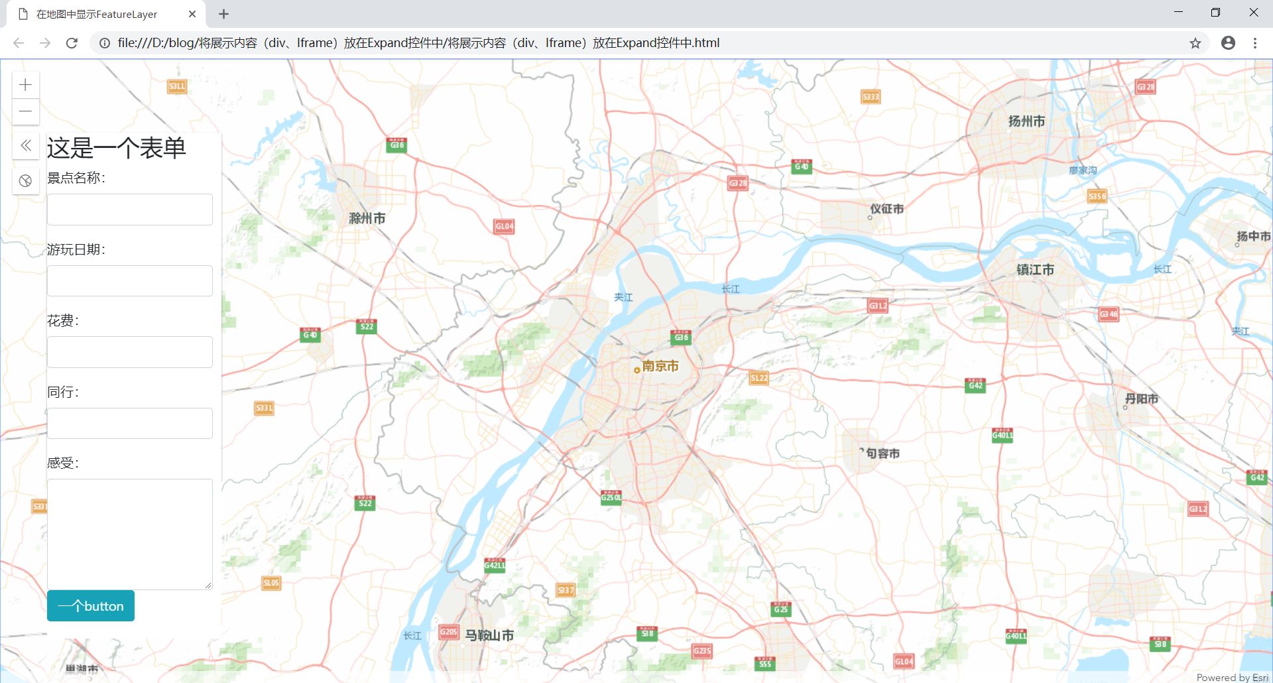Click the 滁州市 city label on map
1273x683 pixels.
click(x=367, y=218)
